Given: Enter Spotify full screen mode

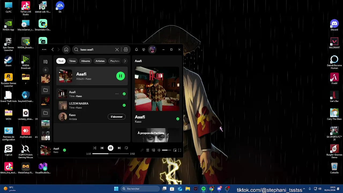Looking at the screenshot, I should tap(180, 150).
